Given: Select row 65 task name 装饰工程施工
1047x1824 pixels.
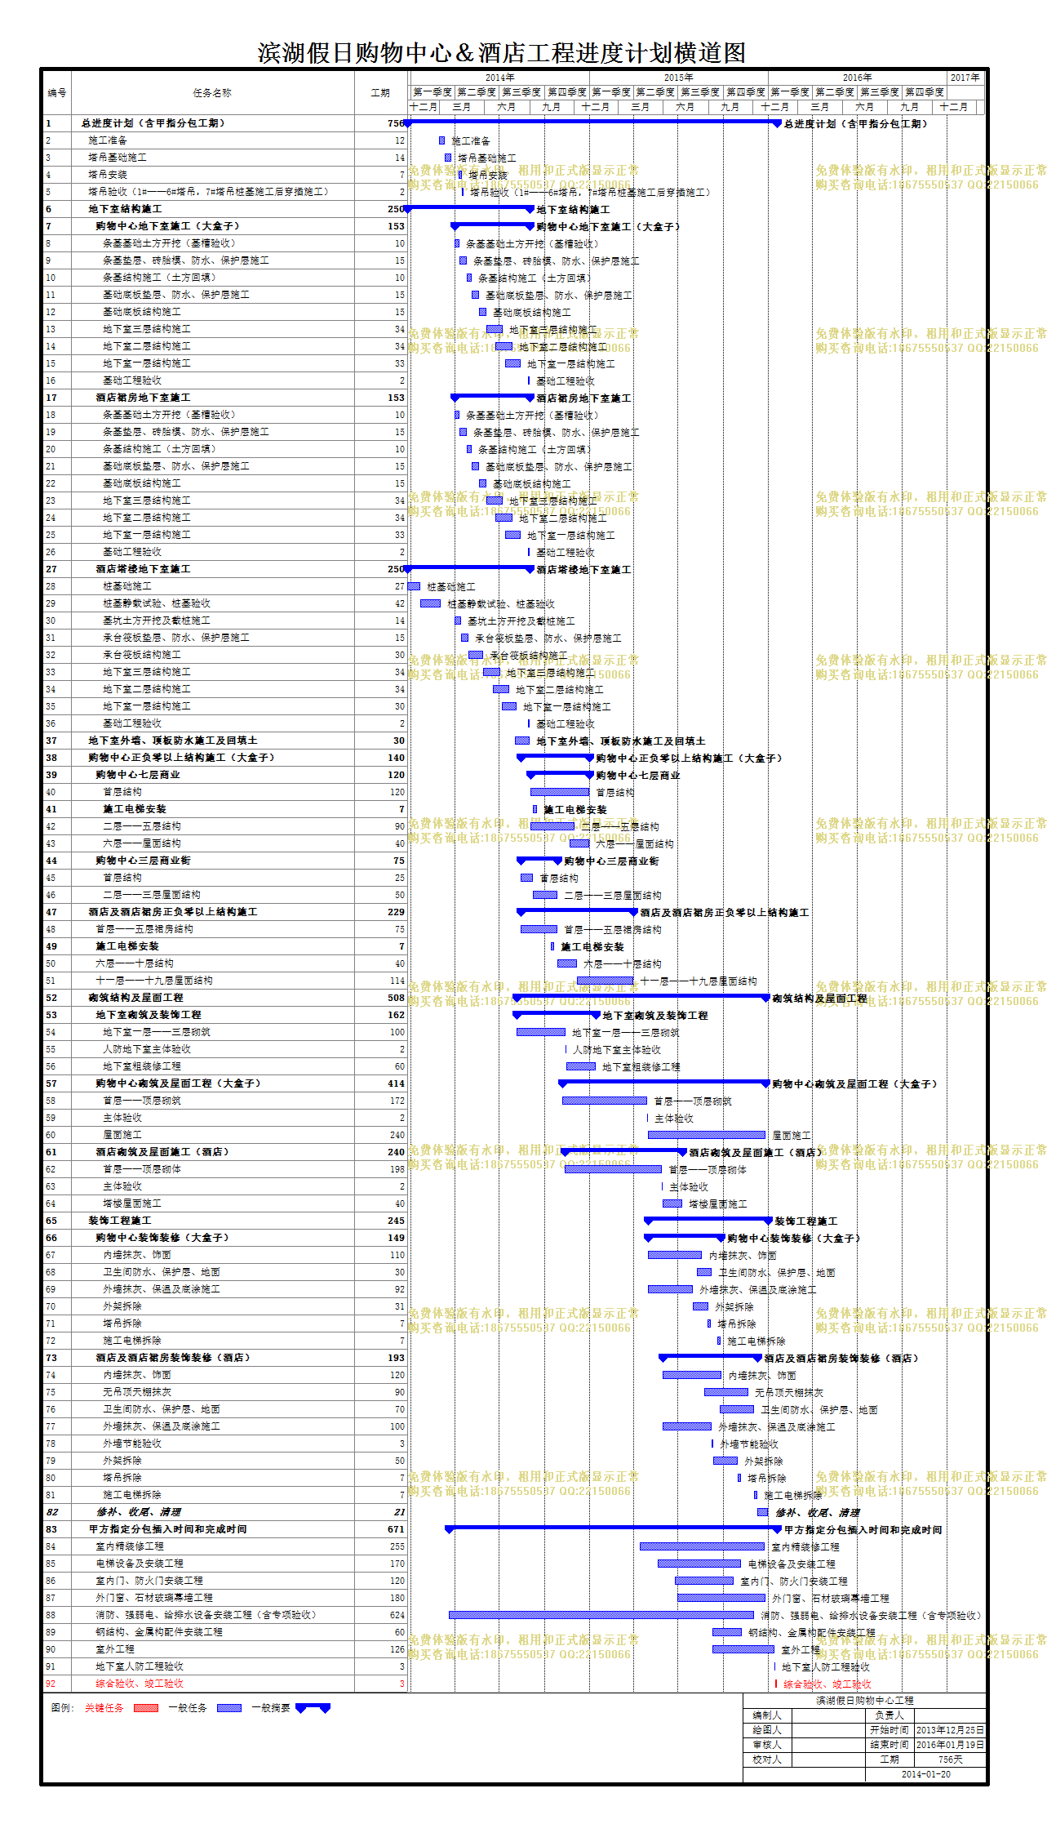Looking at the screenshot, I should click(120, 1221).
